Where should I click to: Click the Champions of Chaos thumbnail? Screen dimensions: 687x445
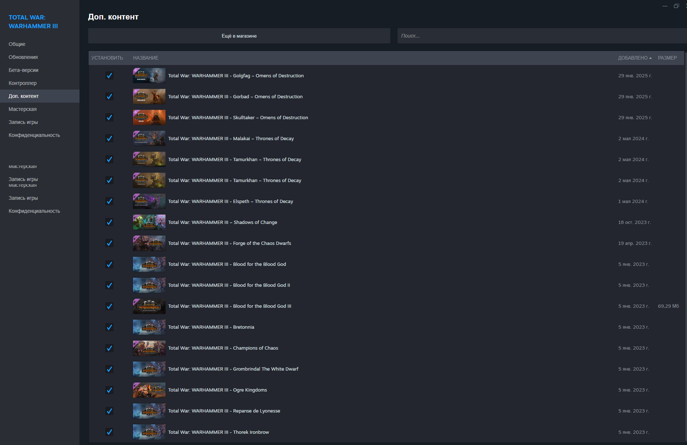(149, 348)
